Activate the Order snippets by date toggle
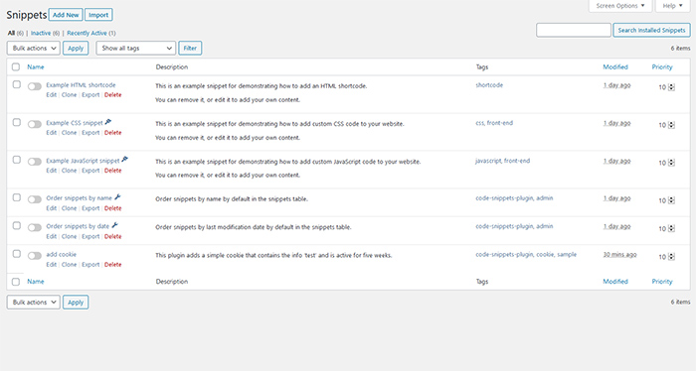The image size is (696, 371). [35, 228]
